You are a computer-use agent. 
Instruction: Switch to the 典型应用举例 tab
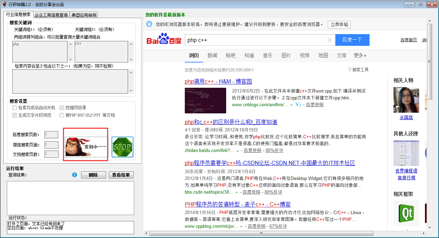click(x=84, y=15)
